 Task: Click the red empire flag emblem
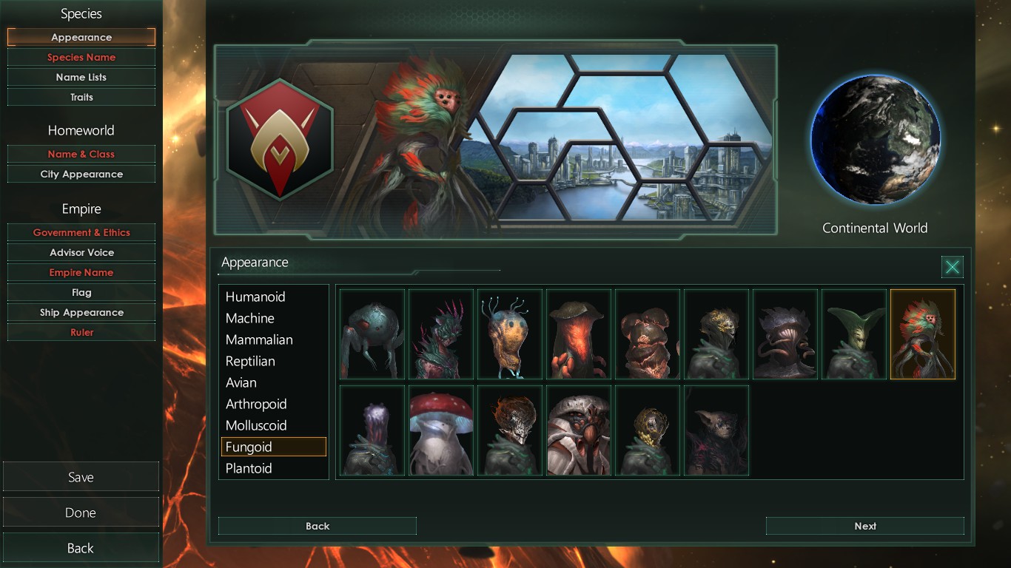click(x=280, y=140)
